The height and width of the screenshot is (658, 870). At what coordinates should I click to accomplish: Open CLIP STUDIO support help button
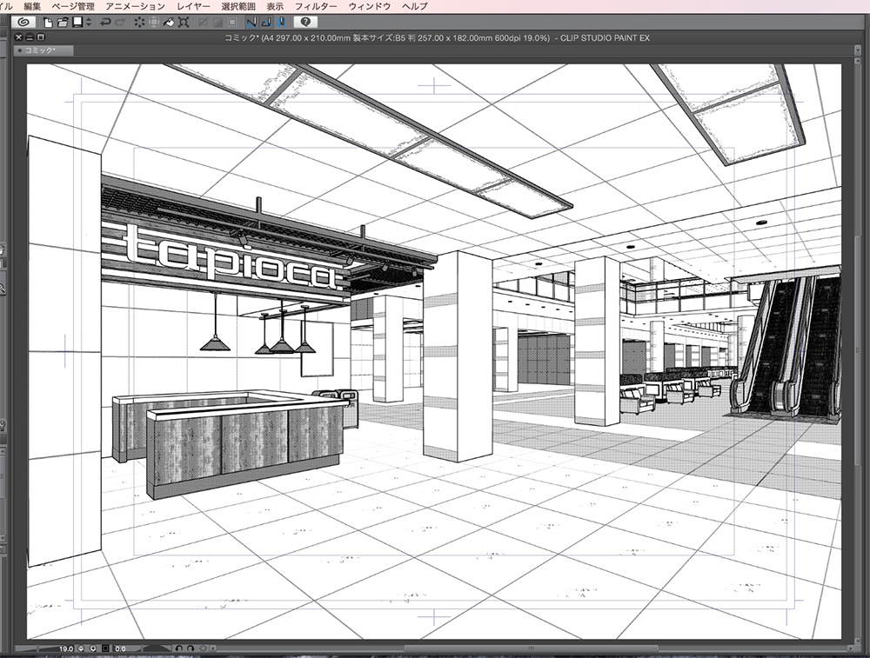click(x=305, y=23)
